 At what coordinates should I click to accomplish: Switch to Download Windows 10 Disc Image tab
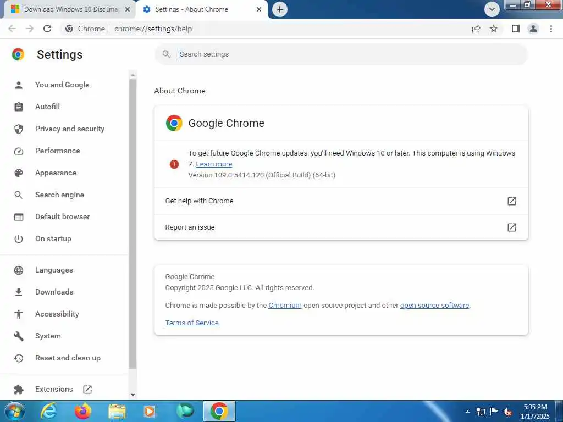pos(68,10)
